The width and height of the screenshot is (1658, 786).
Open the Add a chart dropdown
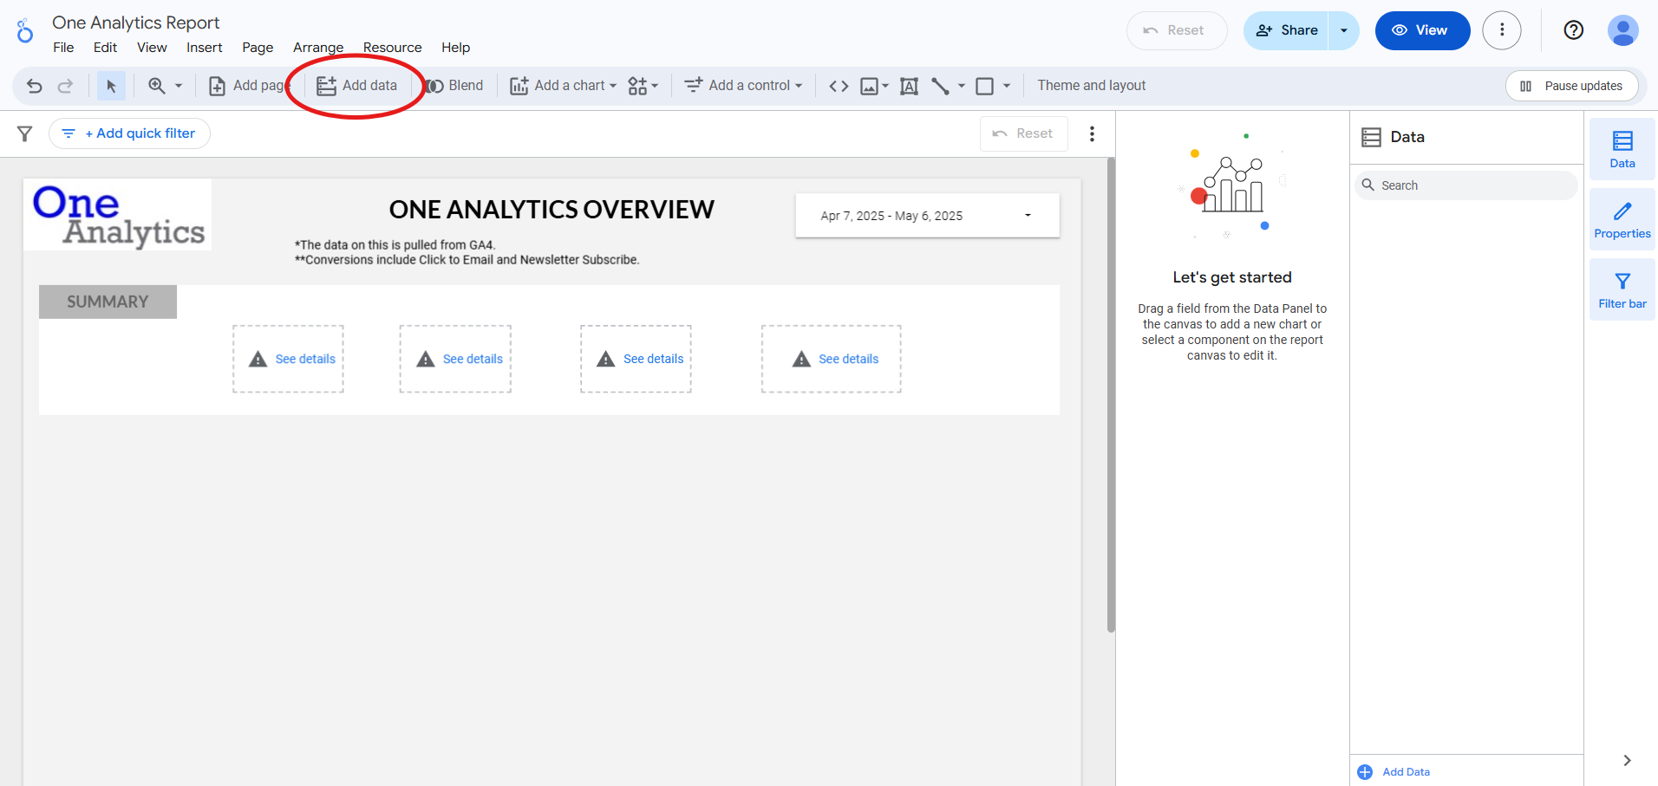pos(563,86)
